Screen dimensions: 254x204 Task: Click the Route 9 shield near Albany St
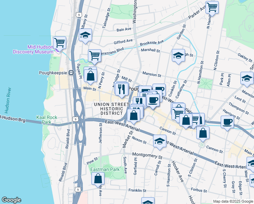[79, 15]
